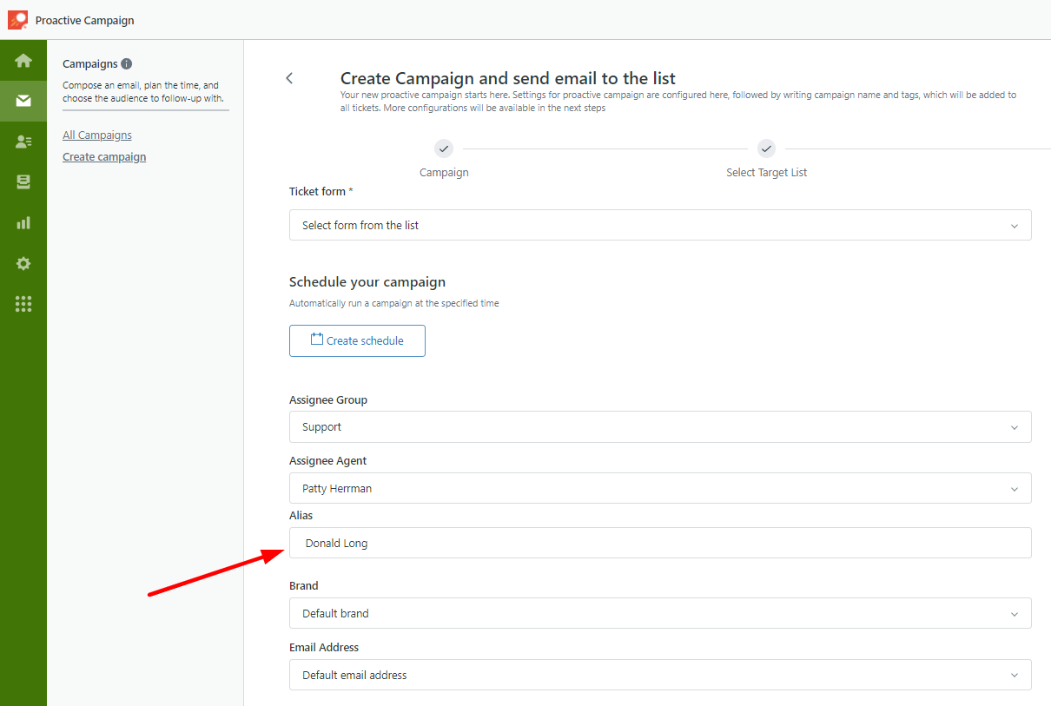The image size is (1051, 706).
Task: Open the Email Address dropdown
Action: click(x=660, y=675)
